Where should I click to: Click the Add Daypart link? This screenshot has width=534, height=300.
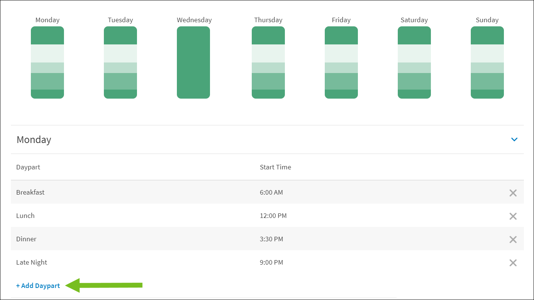[x=38, y=286]
